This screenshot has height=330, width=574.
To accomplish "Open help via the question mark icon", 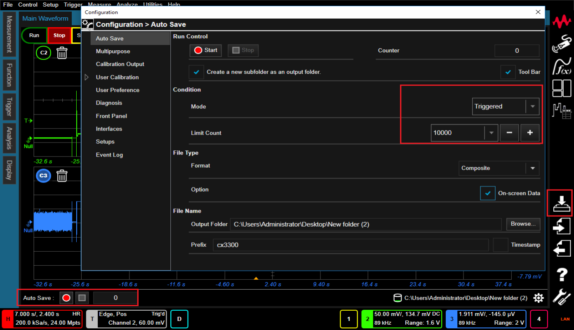I will (562, 274).
